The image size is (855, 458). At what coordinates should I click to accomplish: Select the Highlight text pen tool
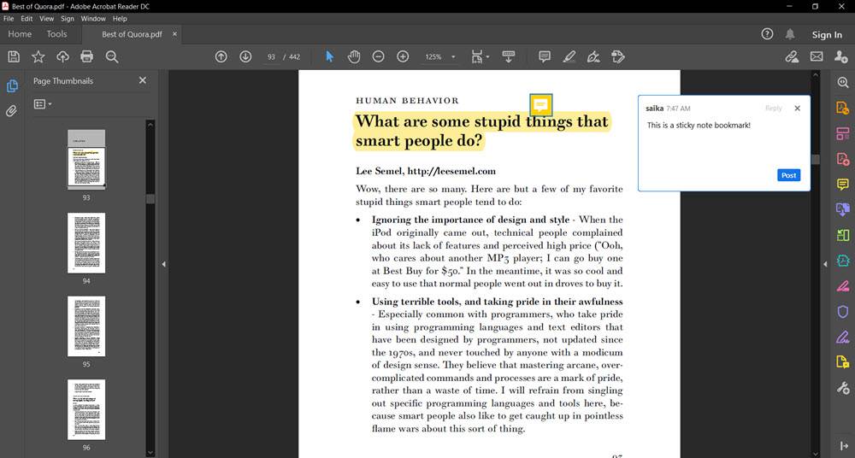(569, 56)
